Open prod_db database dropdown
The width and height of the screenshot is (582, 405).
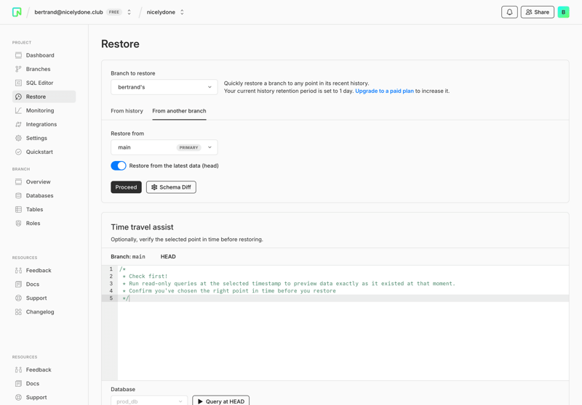pyautogui.click(x=149, y=401)
